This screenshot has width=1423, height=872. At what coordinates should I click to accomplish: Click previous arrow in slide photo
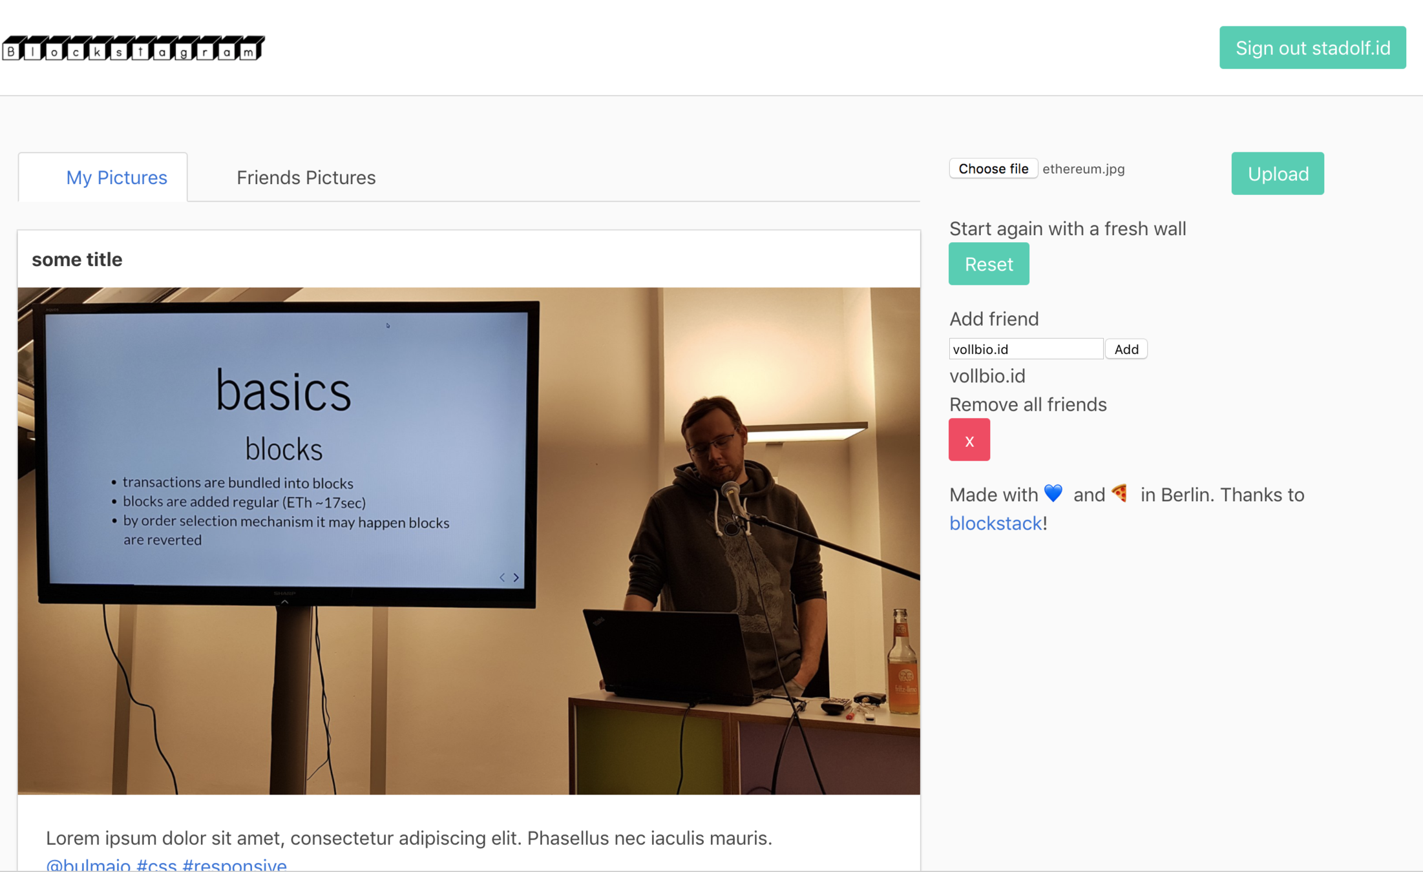[x=501, y=577]
